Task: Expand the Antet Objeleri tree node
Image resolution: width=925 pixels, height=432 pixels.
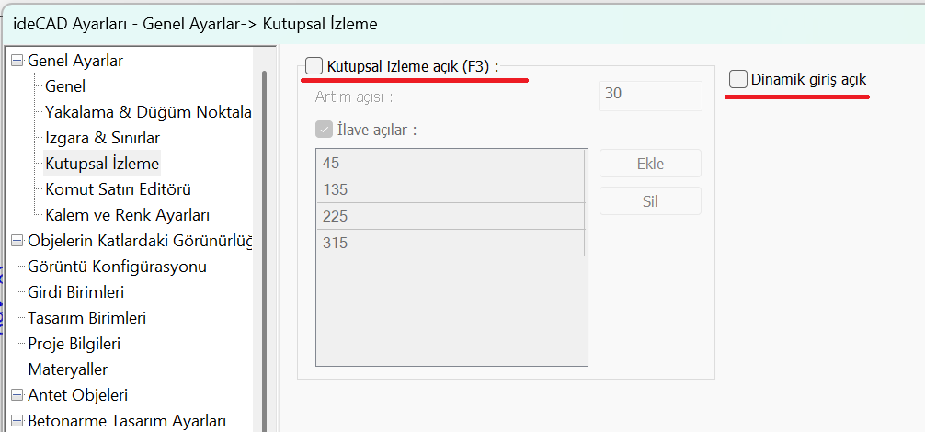Action: coord(17,396)
